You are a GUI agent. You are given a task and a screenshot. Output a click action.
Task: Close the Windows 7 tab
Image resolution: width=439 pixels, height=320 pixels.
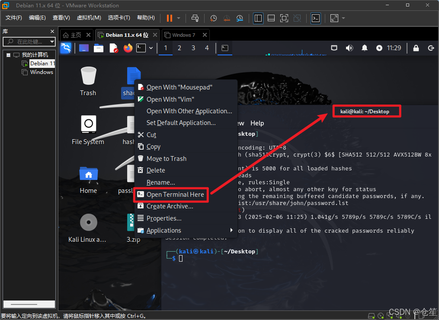[x=205, y=35]
